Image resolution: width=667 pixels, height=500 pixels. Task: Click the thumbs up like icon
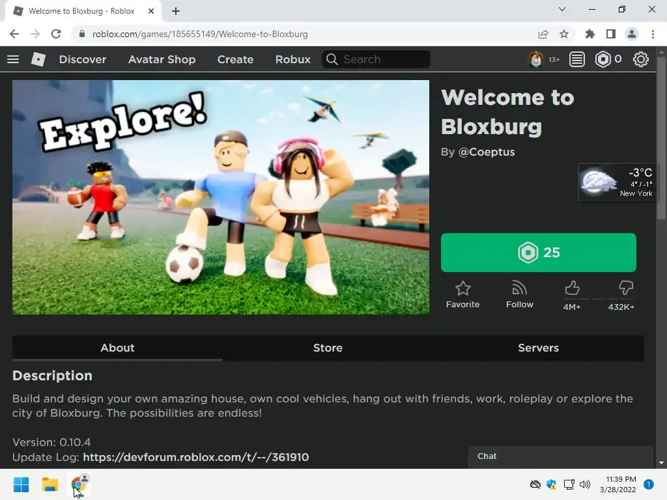pos(572,288)
